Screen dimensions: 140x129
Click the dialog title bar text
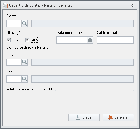41,5
